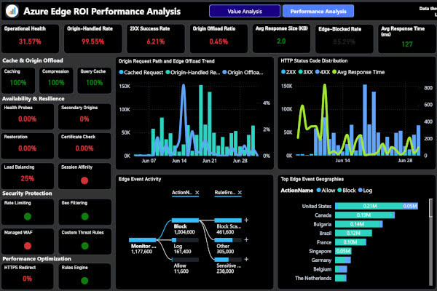Click the Belgium bar
Screen dimensions: 437x291
[341, 269]
